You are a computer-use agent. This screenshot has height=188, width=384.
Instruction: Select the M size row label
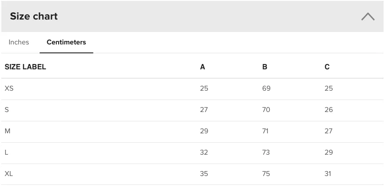point(8,131)
